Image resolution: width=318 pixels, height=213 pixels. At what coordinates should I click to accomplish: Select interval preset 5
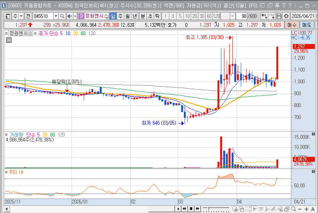pos(180,16)
